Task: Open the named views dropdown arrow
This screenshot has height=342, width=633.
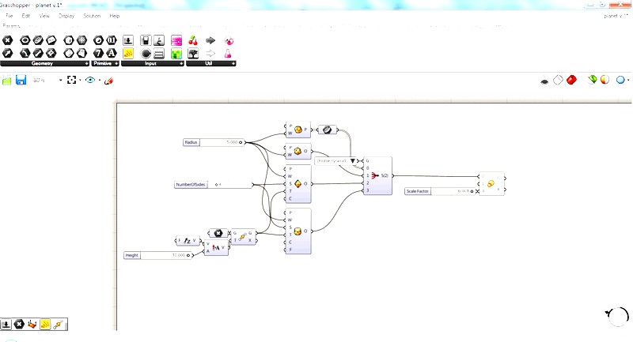Action: (x=100, y=80)
